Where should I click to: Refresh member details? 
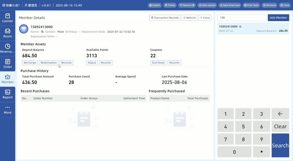pyautogui.click(x=189, y=18)
